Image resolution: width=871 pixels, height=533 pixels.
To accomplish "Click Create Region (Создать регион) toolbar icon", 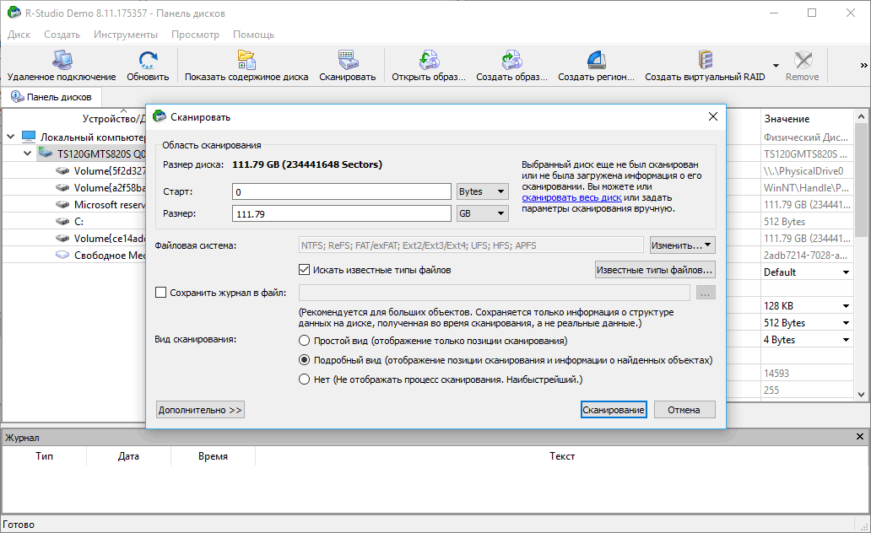I will pyautogui.click(x=596, y=59).
